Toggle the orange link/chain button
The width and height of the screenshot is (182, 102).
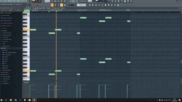[x=61, y=5]
